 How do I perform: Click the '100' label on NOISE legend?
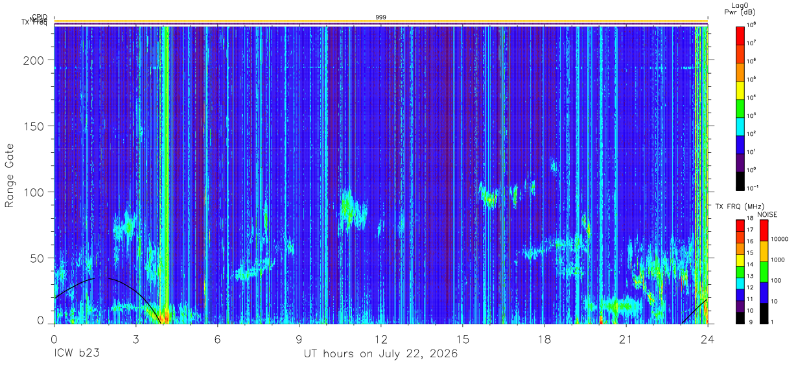[x=777, y=281]
